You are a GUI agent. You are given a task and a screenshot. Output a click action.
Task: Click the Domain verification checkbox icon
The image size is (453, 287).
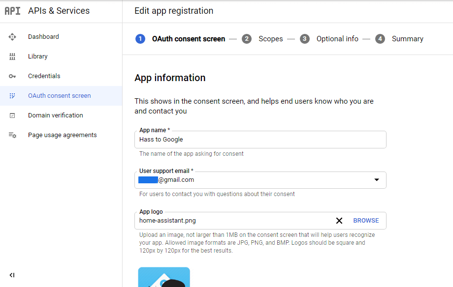(x=12, y=115)
